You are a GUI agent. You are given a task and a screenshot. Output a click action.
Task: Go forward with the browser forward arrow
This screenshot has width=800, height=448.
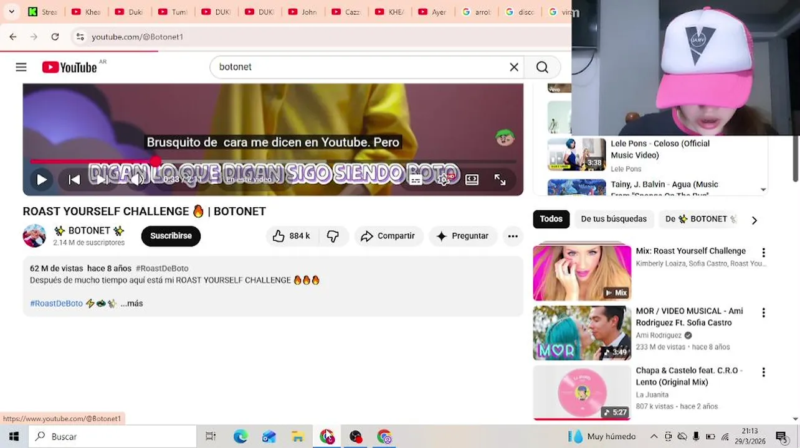(34, 37)
